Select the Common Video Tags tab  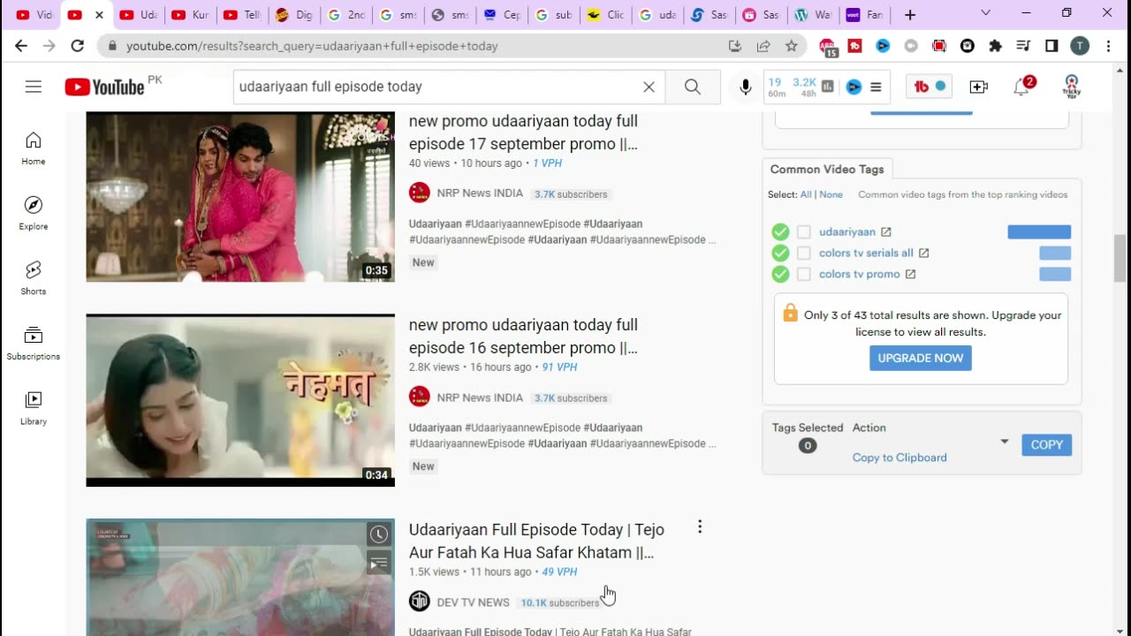point(827,170)
